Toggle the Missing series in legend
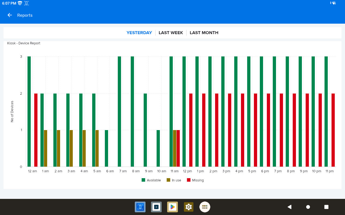 (x=198, y=180)
